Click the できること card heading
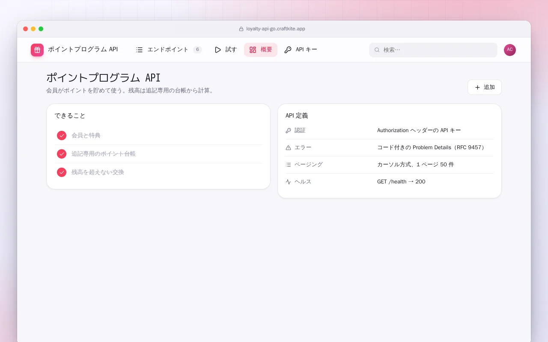 (x=70, y=116)
